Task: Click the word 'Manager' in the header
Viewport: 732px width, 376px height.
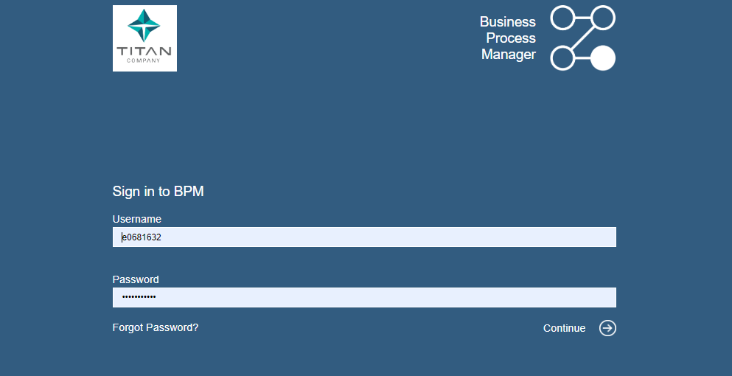Action: 509,55
